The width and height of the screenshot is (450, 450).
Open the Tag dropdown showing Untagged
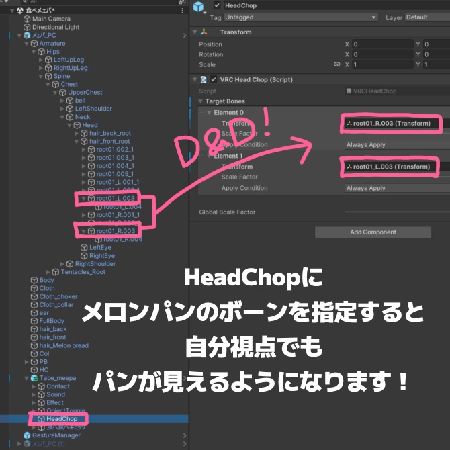[x=300, y=17]
